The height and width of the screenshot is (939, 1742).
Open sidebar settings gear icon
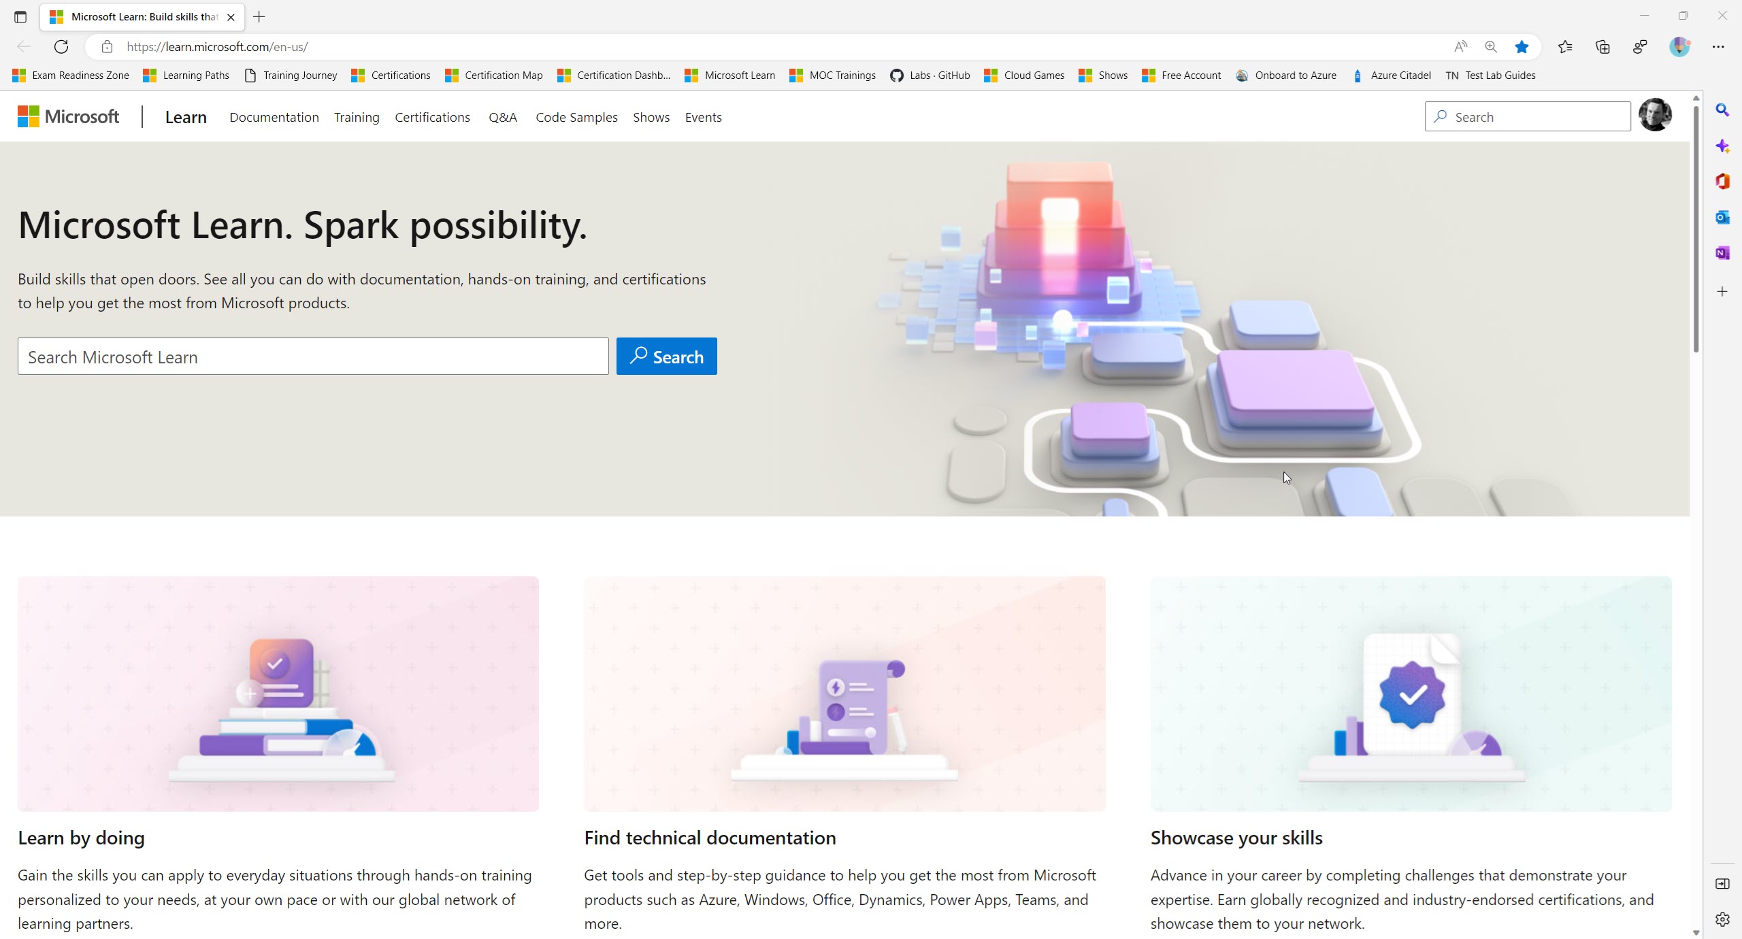1722,920
